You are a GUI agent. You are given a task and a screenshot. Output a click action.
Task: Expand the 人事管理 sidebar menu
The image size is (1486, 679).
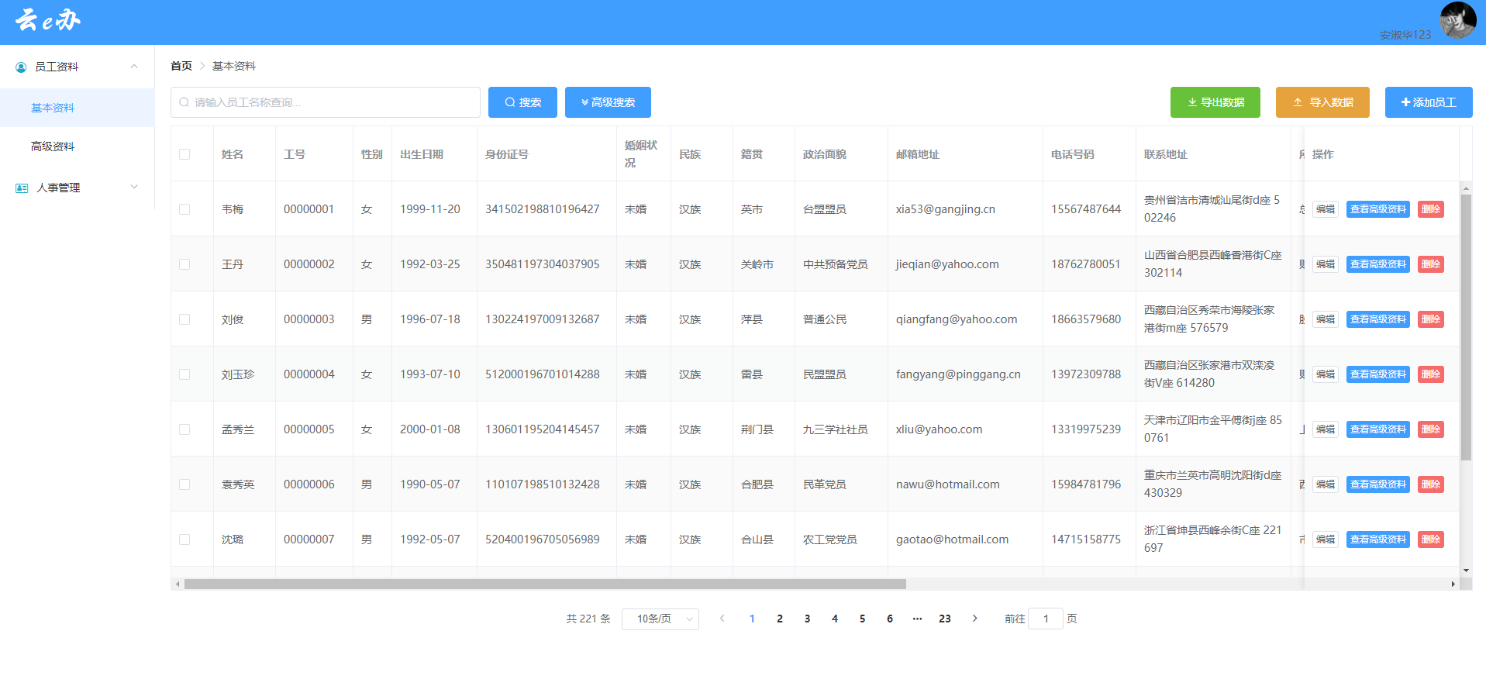[x=134, y=187]
